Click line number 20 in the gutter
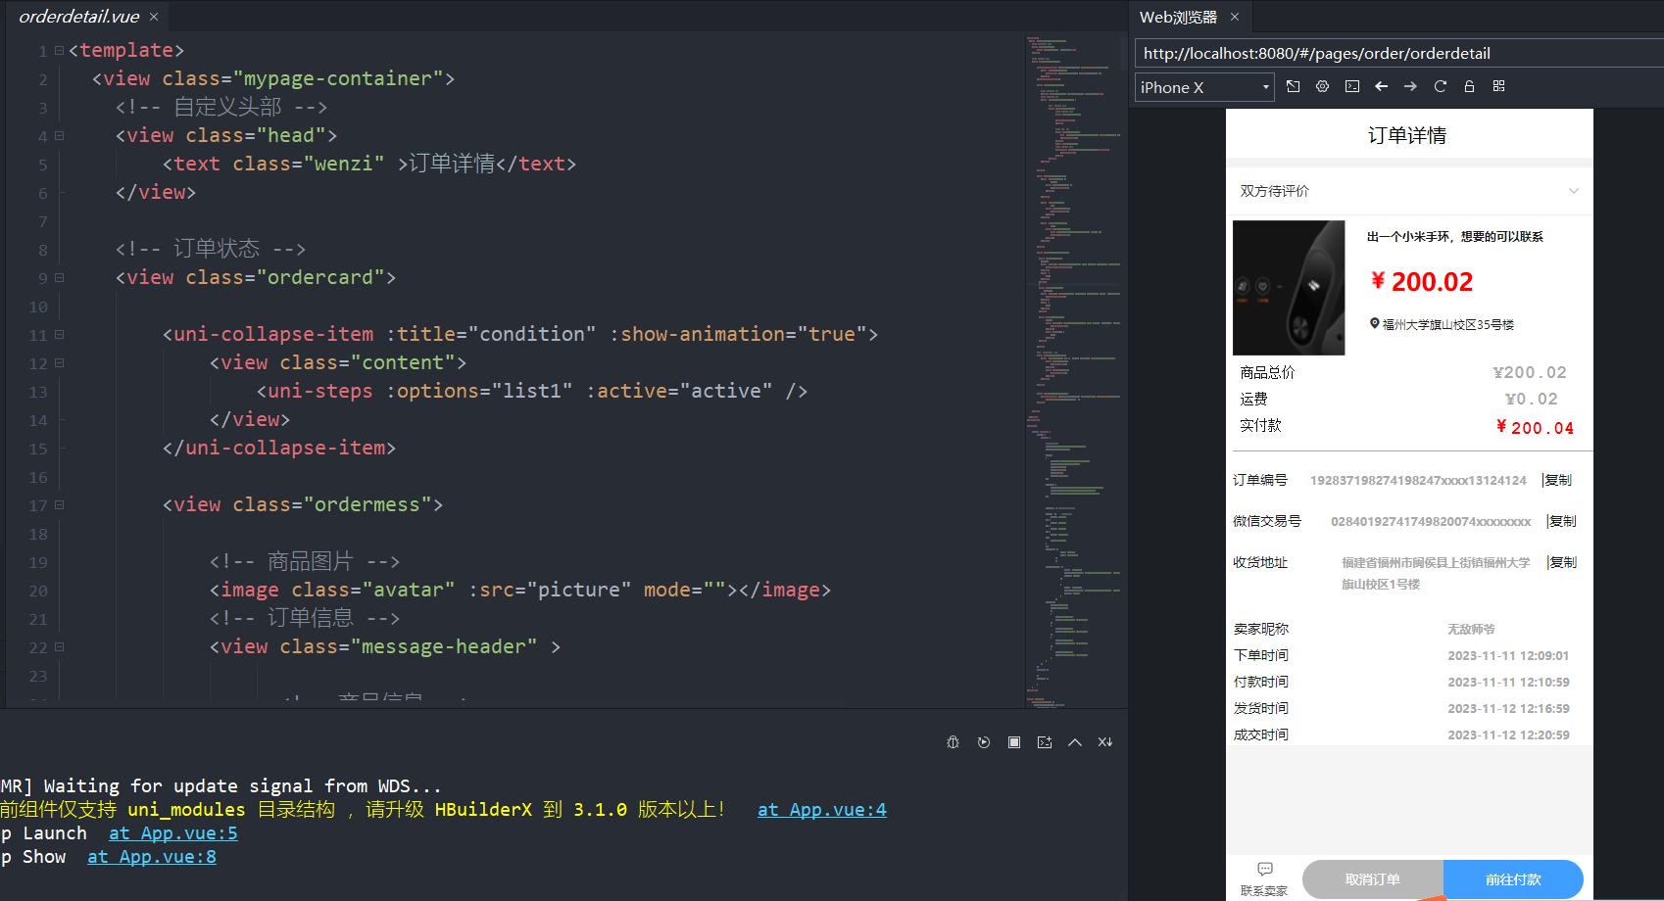 (38, 591)
